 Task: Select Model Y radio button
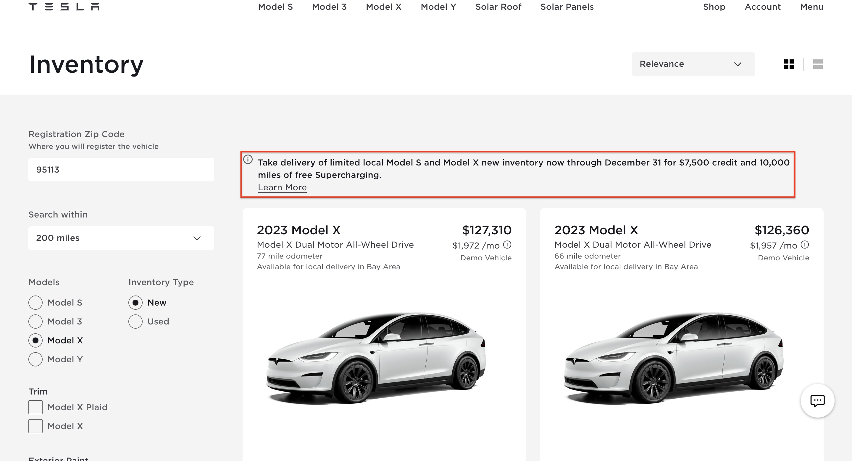point(35,359)
